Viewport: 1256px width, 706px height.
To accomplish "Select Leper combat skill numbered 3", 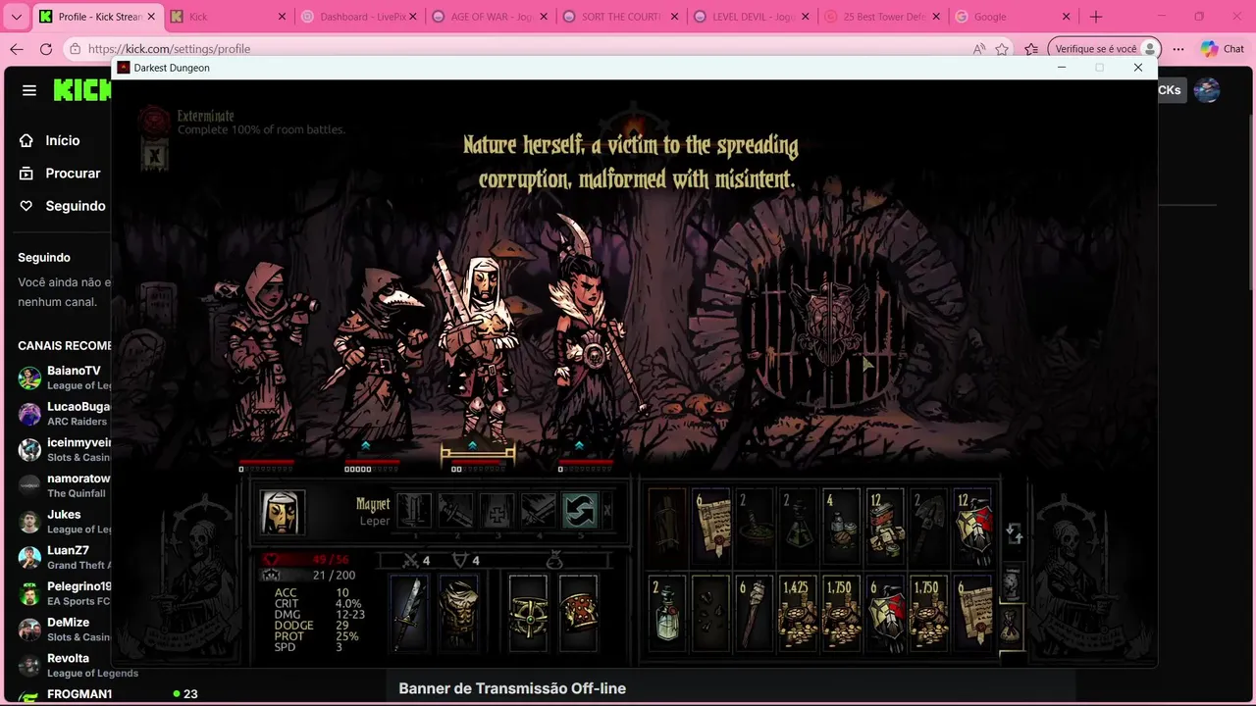I will point(497,512).
